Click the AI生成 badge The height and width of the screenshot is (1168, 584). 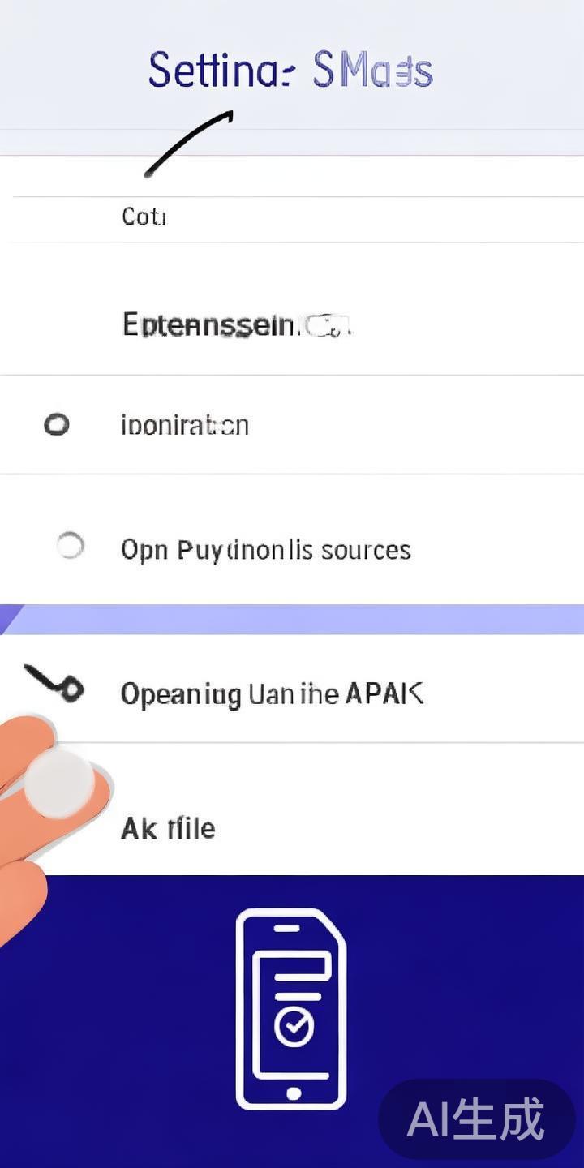coord(476,1119)
